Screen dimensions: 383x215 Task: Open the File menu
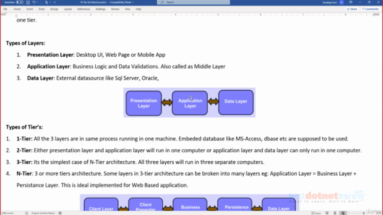point(5,9)
